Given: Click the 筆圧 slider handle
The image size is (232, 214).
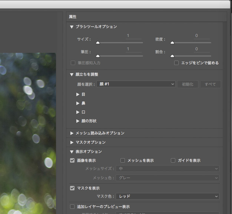Looking at the screenshot, I should (x=98, y=56).
